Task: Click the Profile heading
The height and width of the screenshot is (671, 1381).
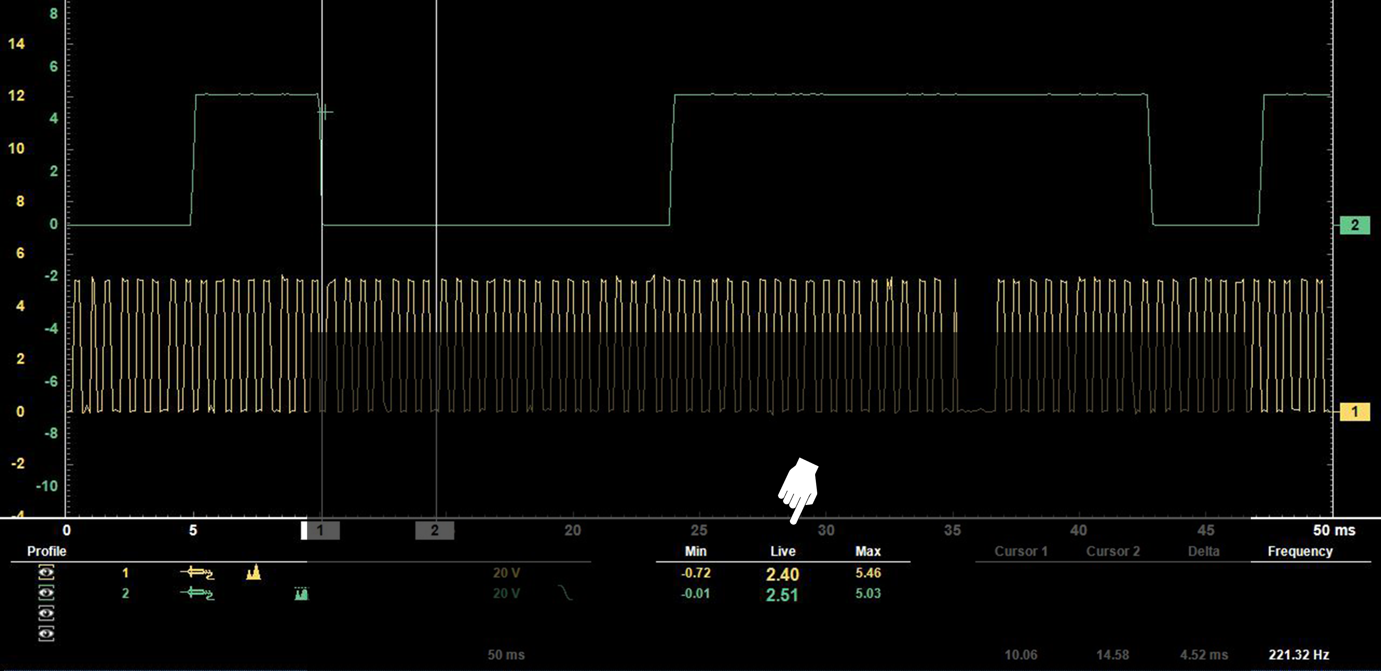Action: point(47,552)
